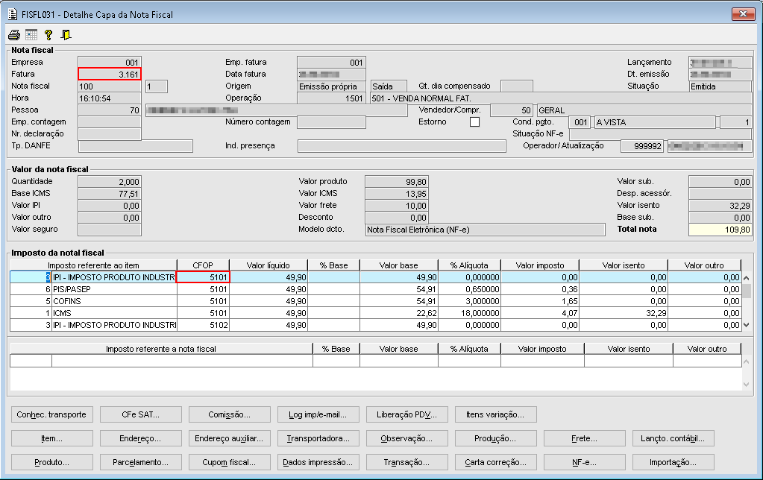
Task: Click the CFe SAT... button
Action: point(141,415)
